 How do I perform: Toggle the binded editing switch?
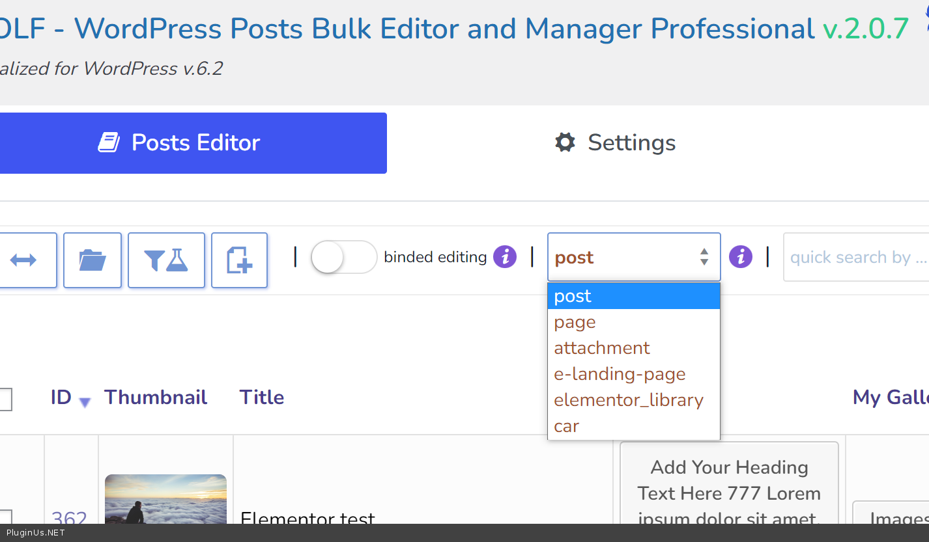[343, 257]
